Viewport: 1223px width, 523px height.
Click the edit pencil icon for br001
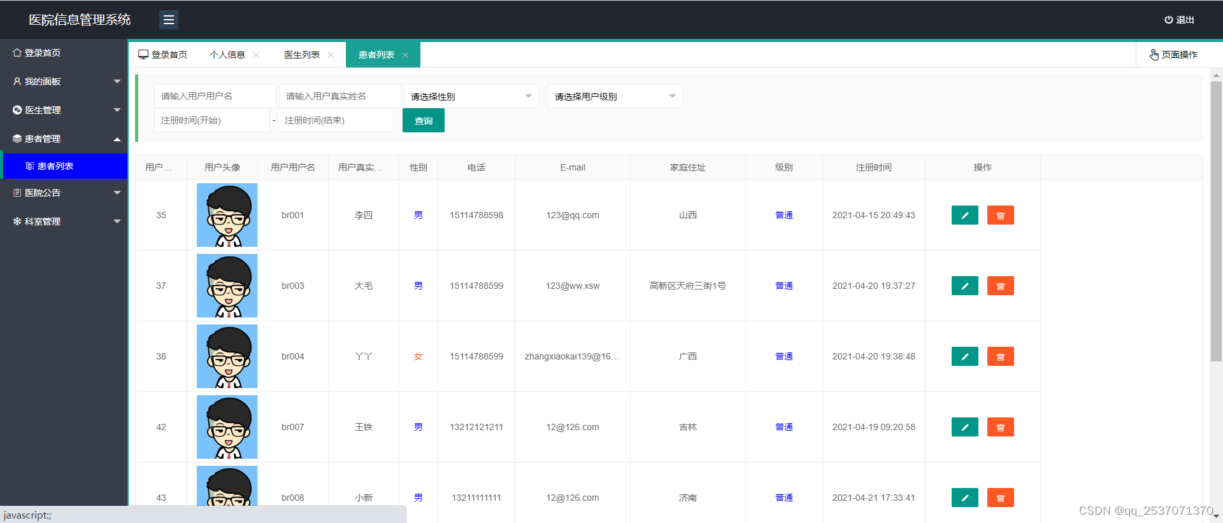tap(964, 215)
